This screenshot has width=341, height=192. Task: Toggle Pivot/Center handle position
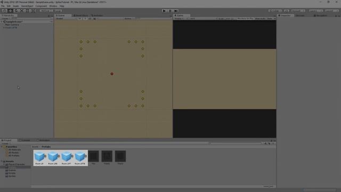[45, 11]
